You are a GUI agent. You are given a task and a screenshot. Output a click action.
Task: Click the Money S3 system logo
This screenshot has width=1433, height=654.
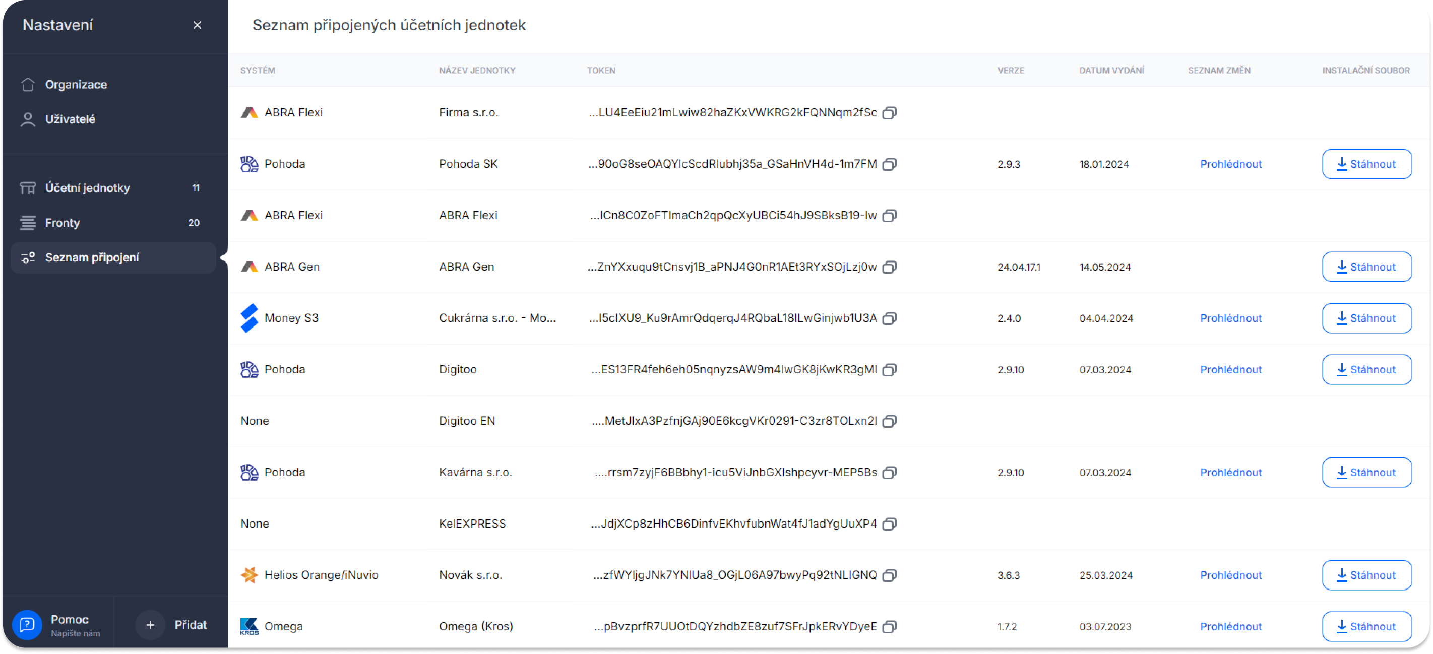(x=249, y=318)
